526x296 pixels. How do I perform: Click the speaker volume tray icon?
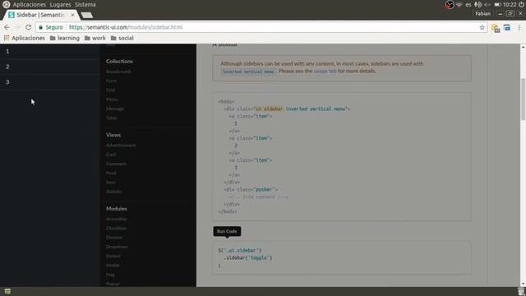[x=487, y=5]
